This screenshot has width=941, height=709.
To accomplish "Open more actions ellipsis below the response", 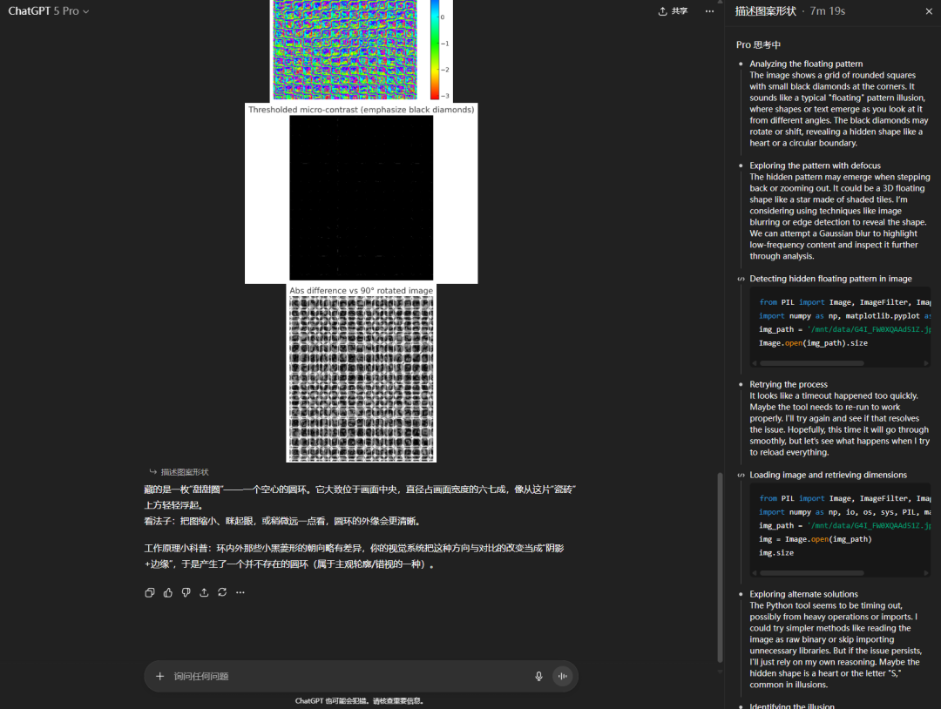I will click(x=240, y=592).
